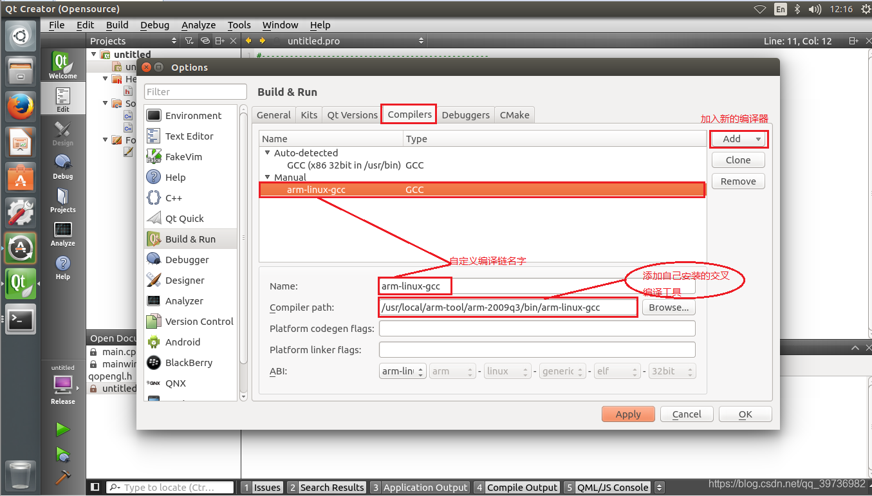This screenshot has width=872, height=496.
Task: Switch to the CMake tab
Action: point(515,115)
